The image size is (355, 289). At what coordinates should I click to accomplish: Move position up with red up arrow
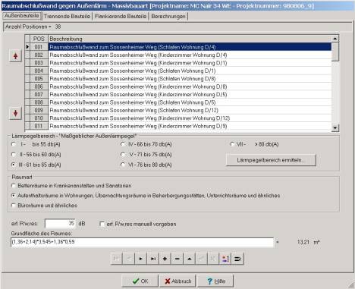pos(15,56)
